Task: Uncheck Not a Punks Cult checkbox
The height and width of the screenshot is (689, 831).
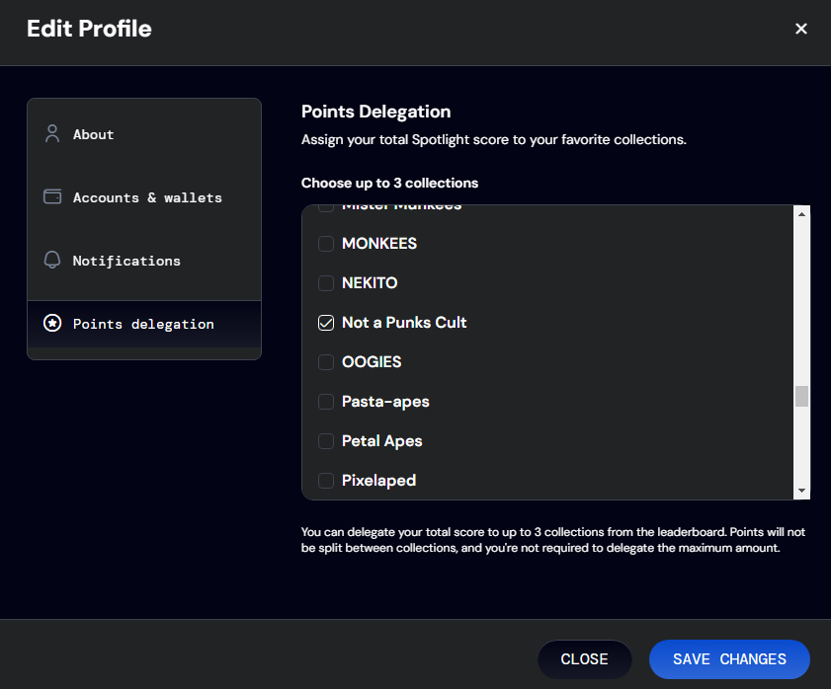Action: click(x=325, y=323)
